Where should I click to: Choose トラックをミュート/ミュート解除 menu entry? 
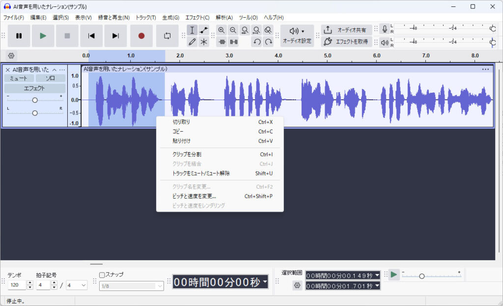click(x=220, y=173)
